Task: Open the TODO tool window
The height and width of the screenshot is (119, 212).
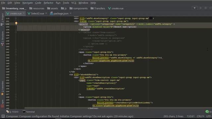Action: pyautogui.click(x=12, y=112)
